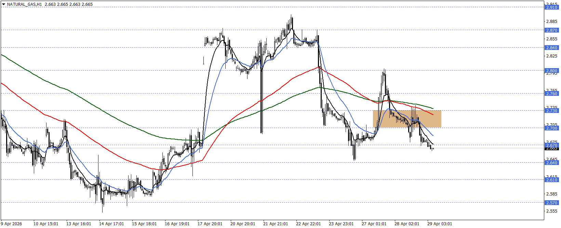The image size is (561, 228).
Task: Click the 9 Apr 2026 date label
Action: pos(11,224)
